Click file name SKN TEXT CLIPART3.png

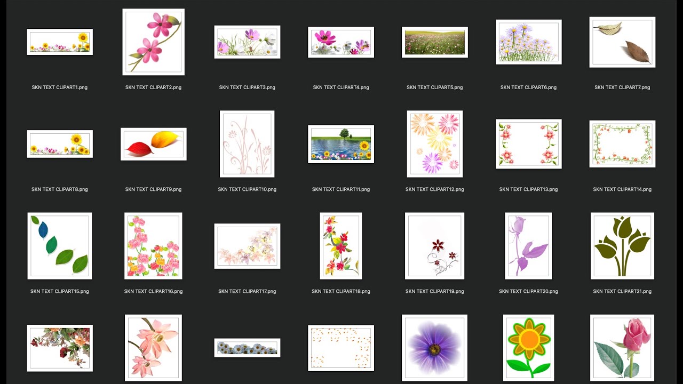coord(247,87)
